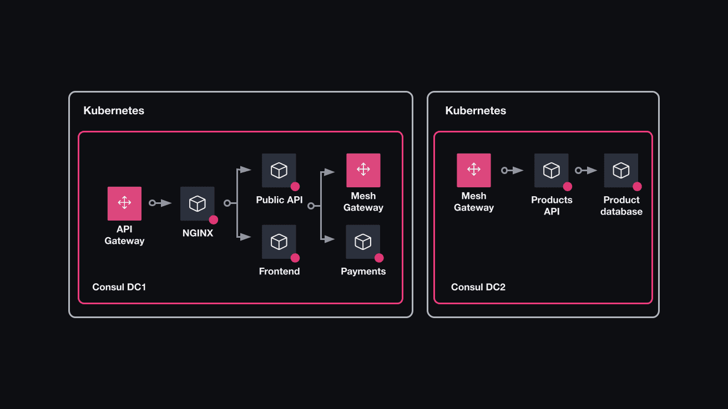Click the pink status dot on Product database
The width and height of the screenshot is (728, 409).
click(637, 187)
